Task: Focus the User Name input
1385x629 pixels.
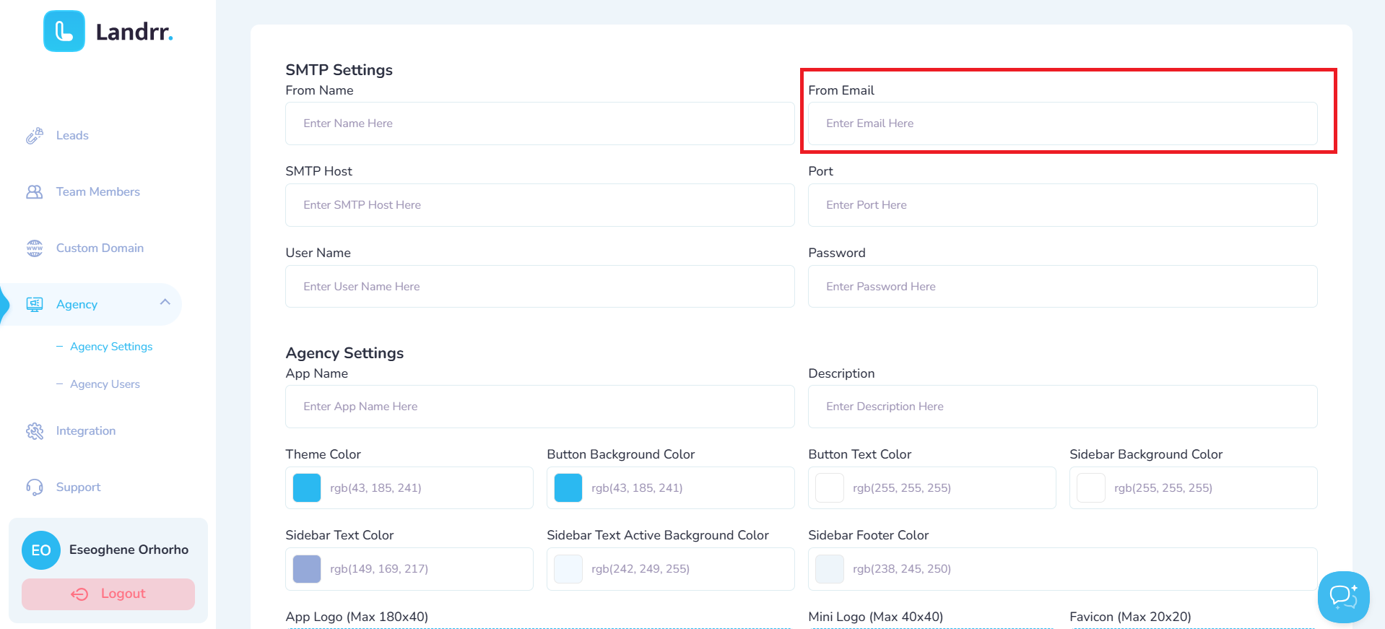Action: click(540, 287)
